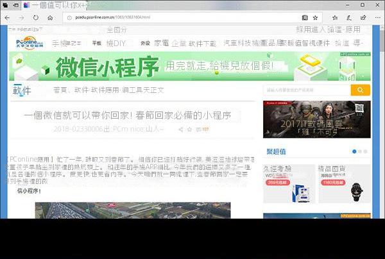The width and height of the screenshot is (385, 259).
Task: Open reading view book icon
Action: pyautogui.click(x=305, y=18)
